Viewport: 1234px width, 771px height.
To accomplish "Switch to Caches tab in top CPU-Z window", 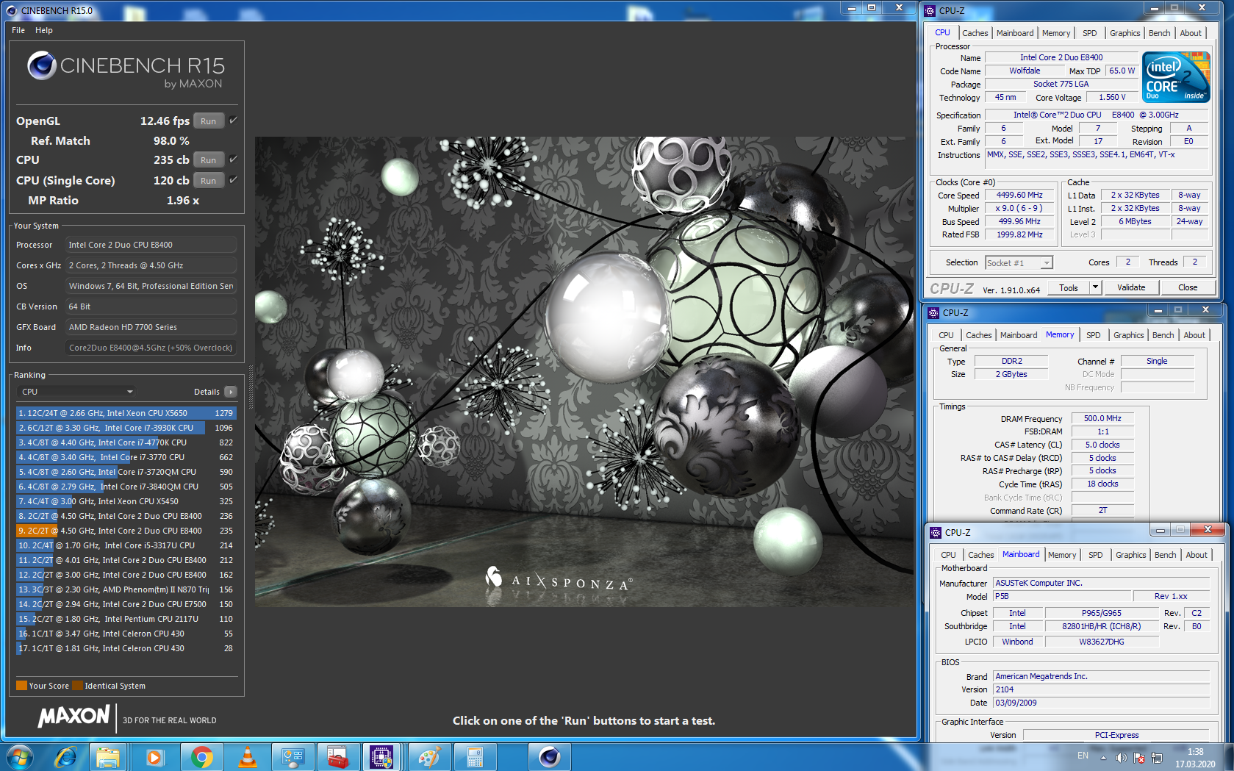I will pos(975,33).
